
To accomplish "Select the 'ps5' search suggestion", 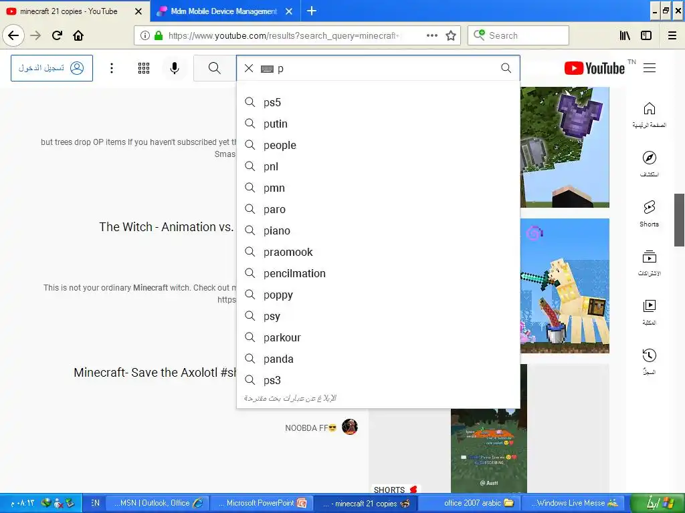I will point(378,102).
